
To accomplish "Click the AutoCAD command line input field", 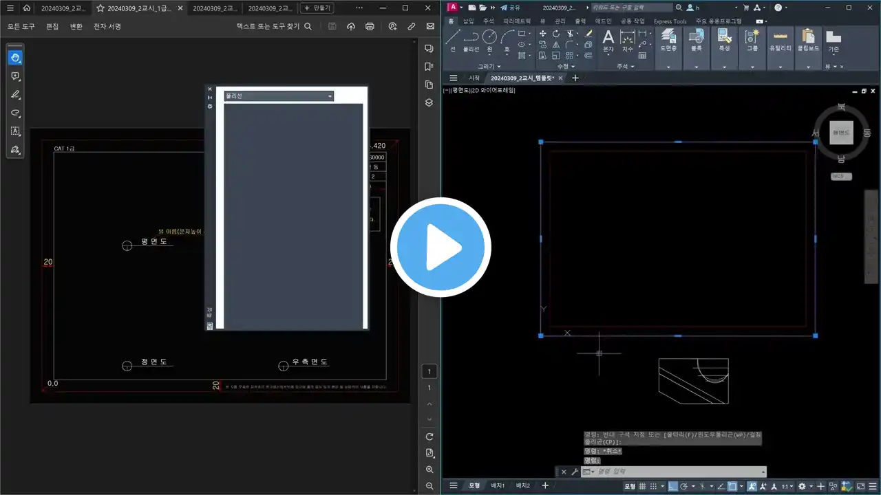I will 675,472.
